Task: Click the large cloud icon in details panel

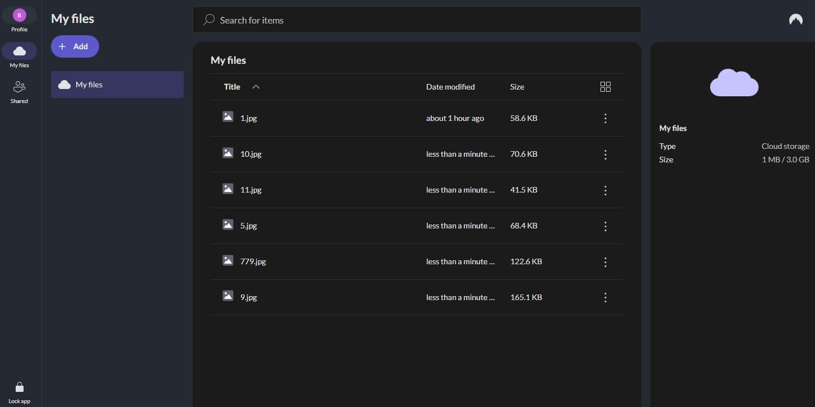Action: tap(734, 83)
